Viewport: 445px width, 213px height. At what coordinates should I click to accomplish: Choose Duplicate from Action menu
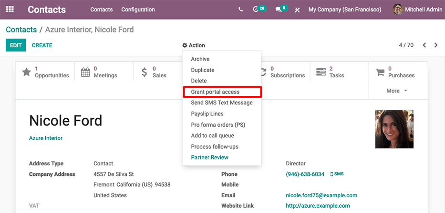coord(203,70)
